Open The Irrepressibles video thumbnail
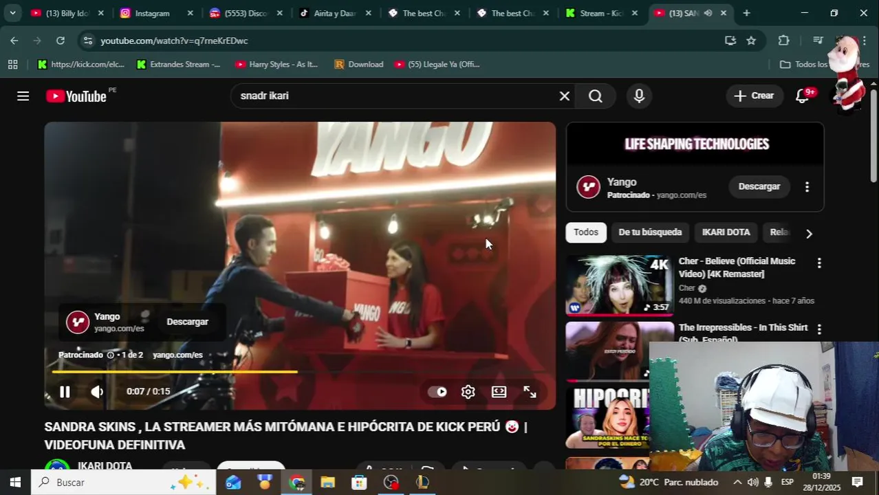 pyautogui.click(x=620, y=351)
